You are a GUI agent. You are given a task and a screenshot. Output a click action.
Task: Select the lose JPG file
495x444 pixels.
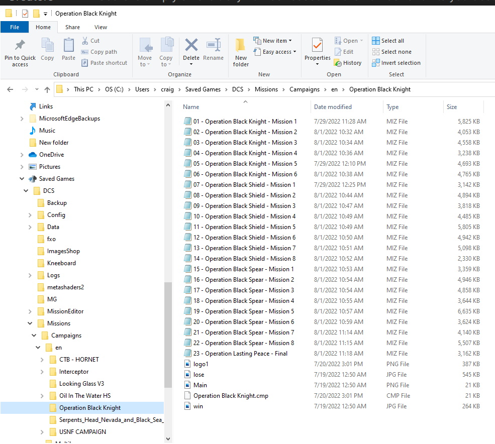coord(199,375)
